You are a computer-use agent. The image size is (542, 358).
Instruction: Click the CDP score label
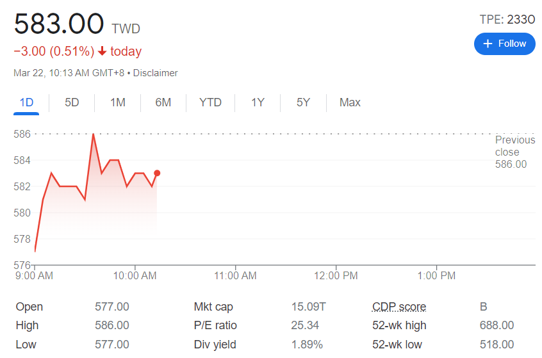[x=399, y=307]
